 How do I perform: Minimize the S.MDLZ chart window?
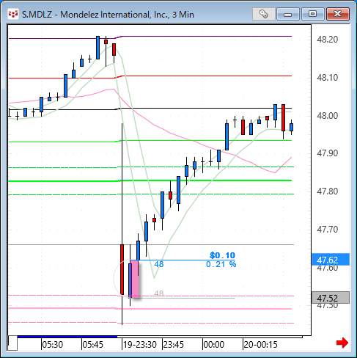point(288,14)
